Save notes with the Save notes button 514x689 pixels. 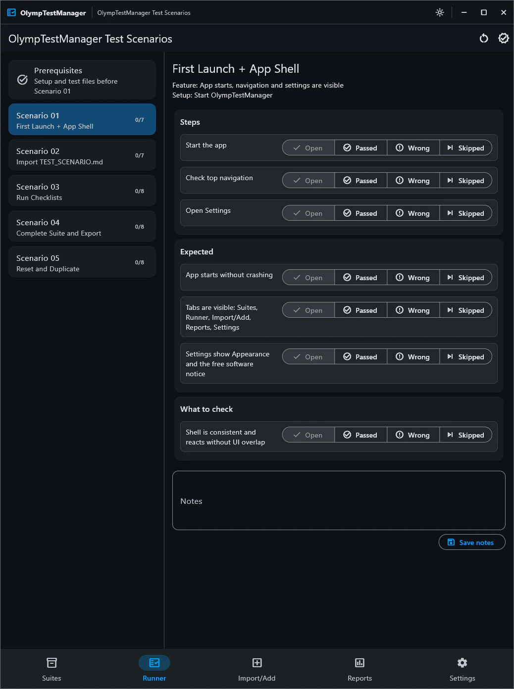coord(472,542)
